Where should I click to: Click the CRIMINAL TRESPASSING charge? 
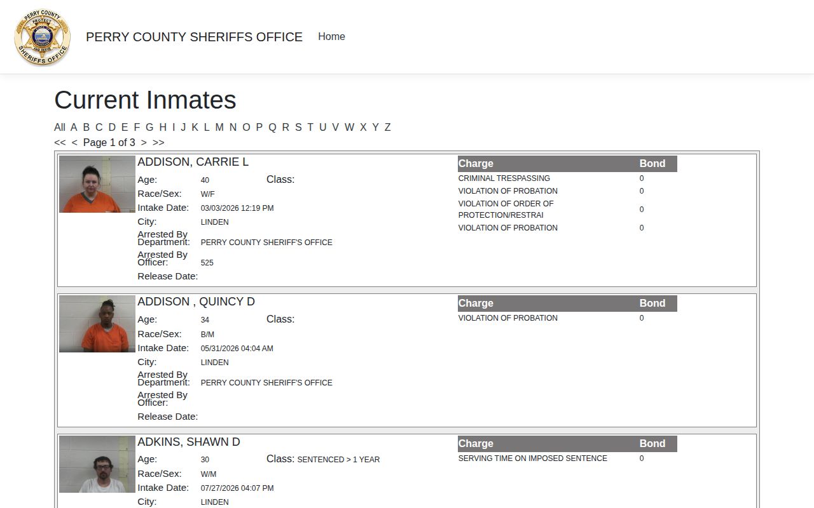click(x=504, y=178)
